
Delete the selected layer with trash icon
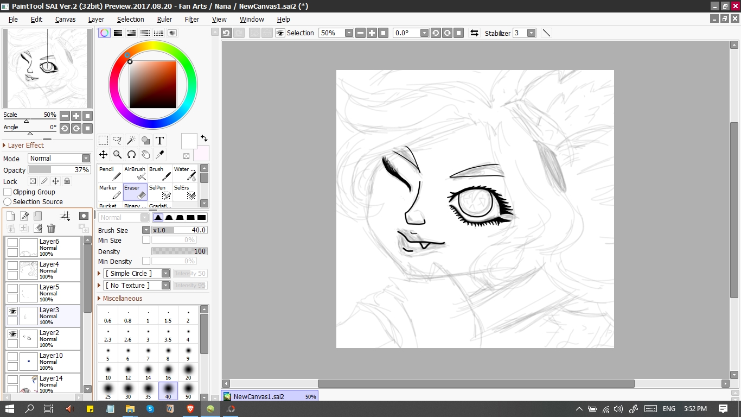[x=51, y=229]
